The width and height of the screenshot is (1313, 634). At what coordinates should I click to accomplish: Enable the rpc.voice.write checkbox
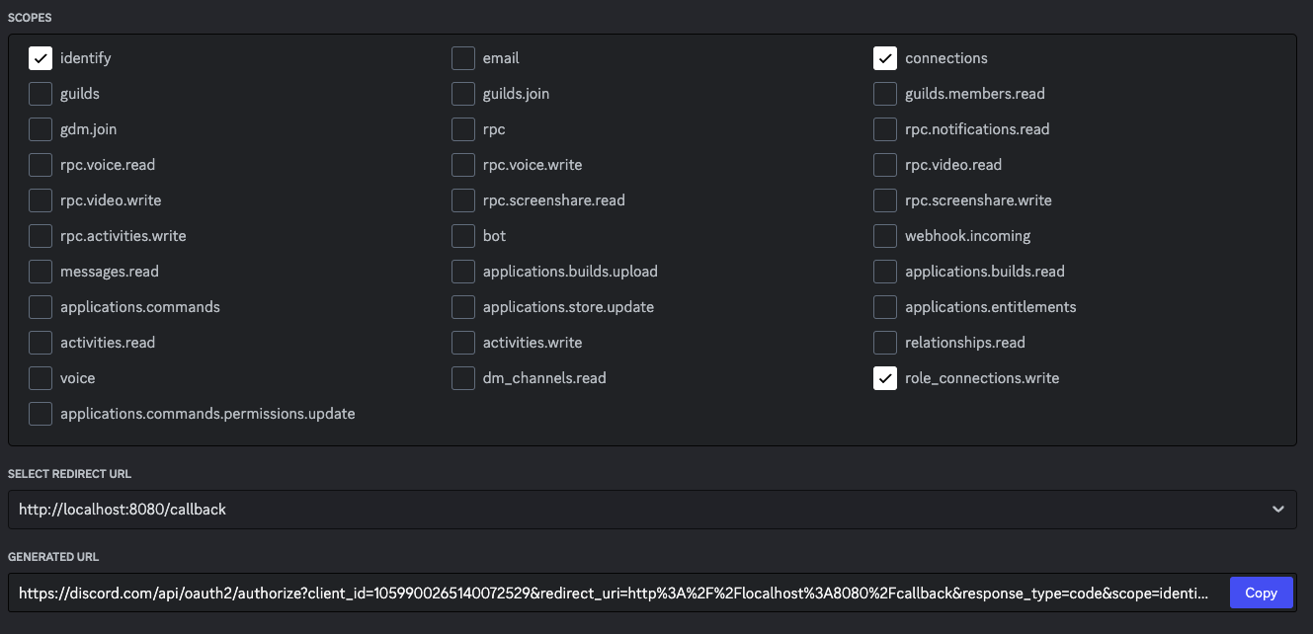tap(463, 165)
